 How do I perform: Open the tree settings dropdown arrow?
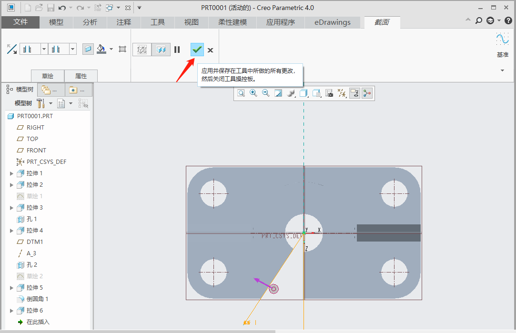click(x=51, y=103)
